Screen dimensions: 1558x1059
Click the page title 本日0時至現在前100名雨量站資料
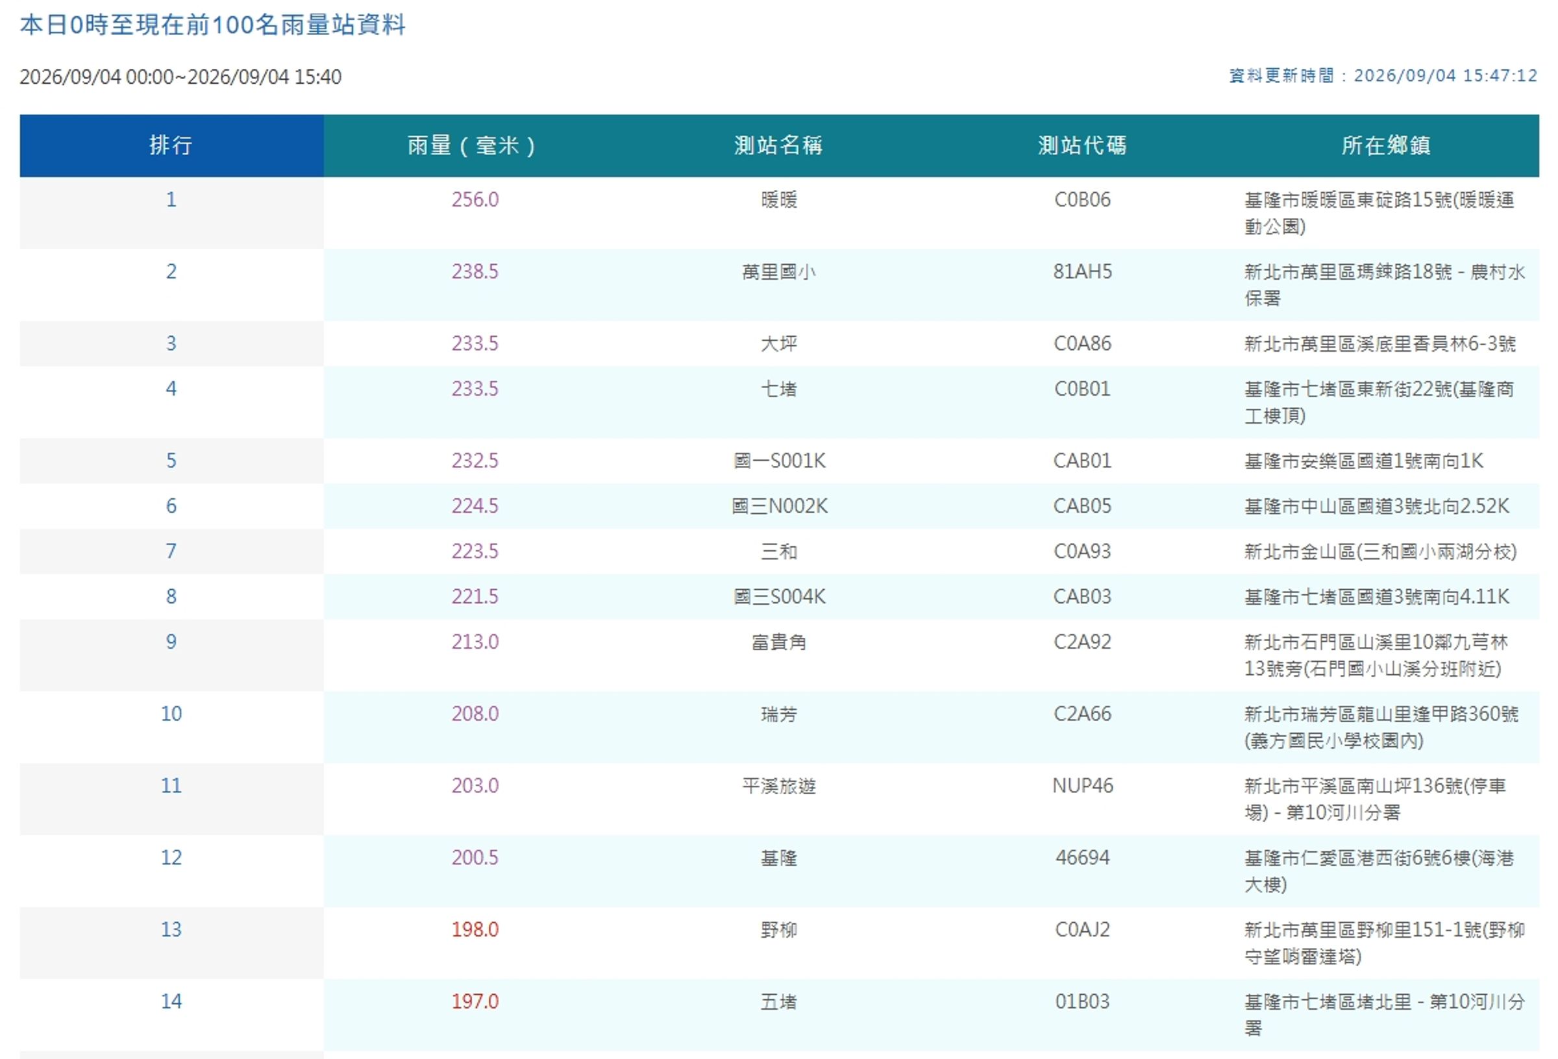pos(212,25)
